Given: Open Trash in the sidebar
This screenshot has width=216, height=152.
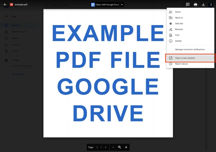Looking at the screenshot, I should 19,51.
